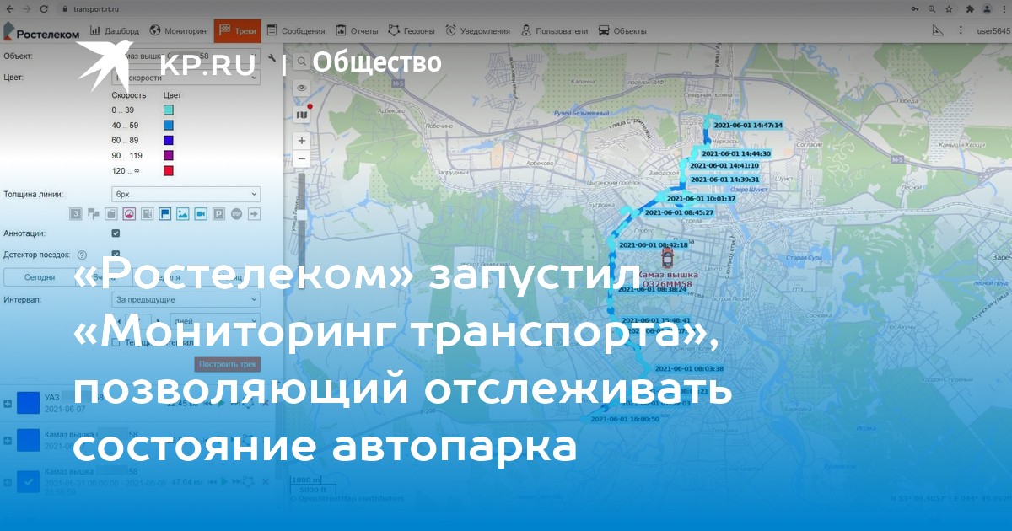1012x531 pixels.
Task: Open the map search magnifier tool
Action: point(302,62)
